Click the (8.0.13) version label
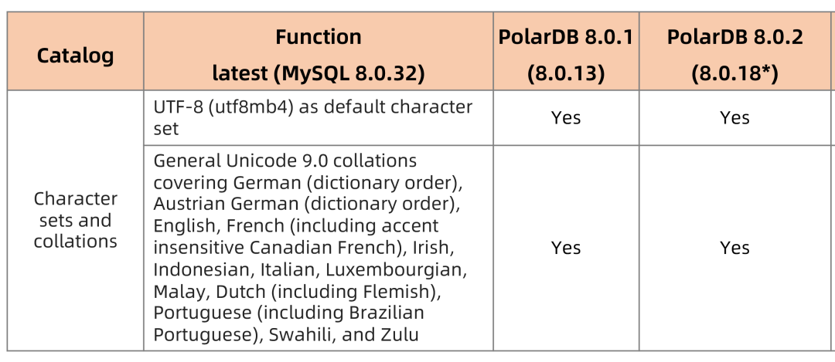The width and height of the screenshot is (835, 362). 565,73
